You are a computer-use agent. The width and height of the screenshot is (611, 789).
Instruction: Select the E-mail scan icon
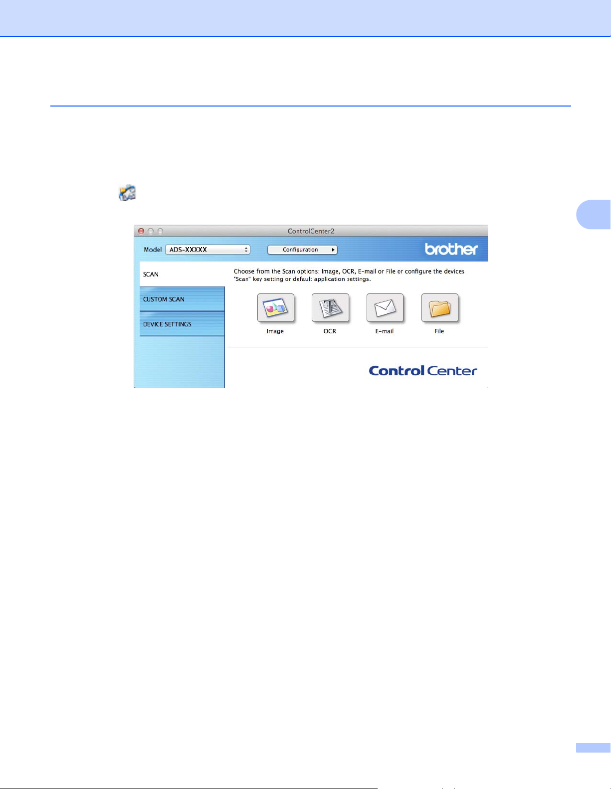tap(385, 308)
